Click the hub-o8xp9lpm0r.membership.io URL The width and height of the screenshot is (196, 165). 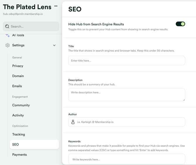23,14
